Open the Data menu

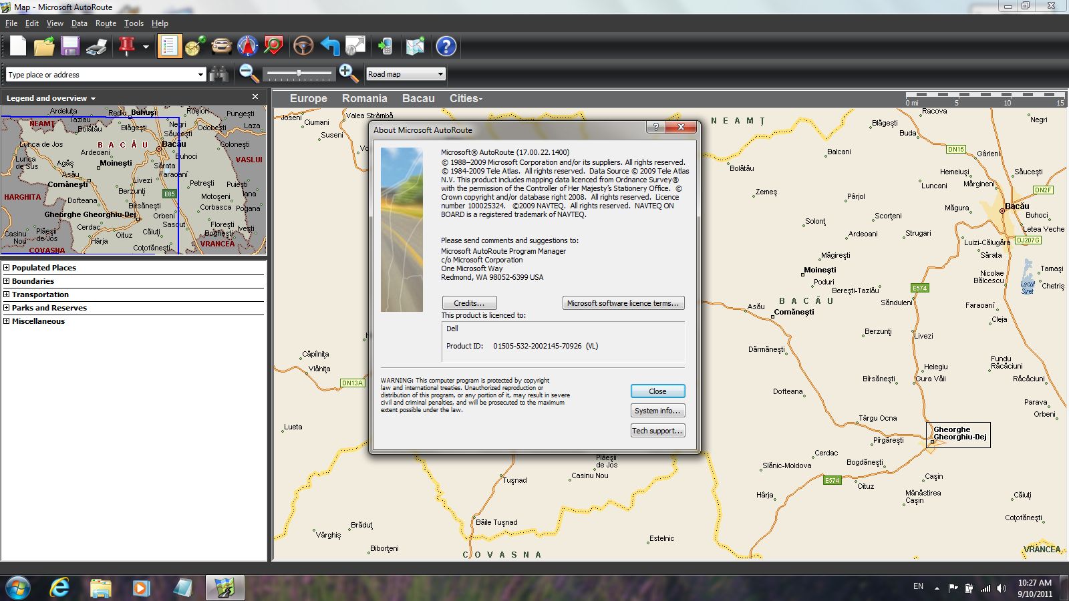point(80,23)
